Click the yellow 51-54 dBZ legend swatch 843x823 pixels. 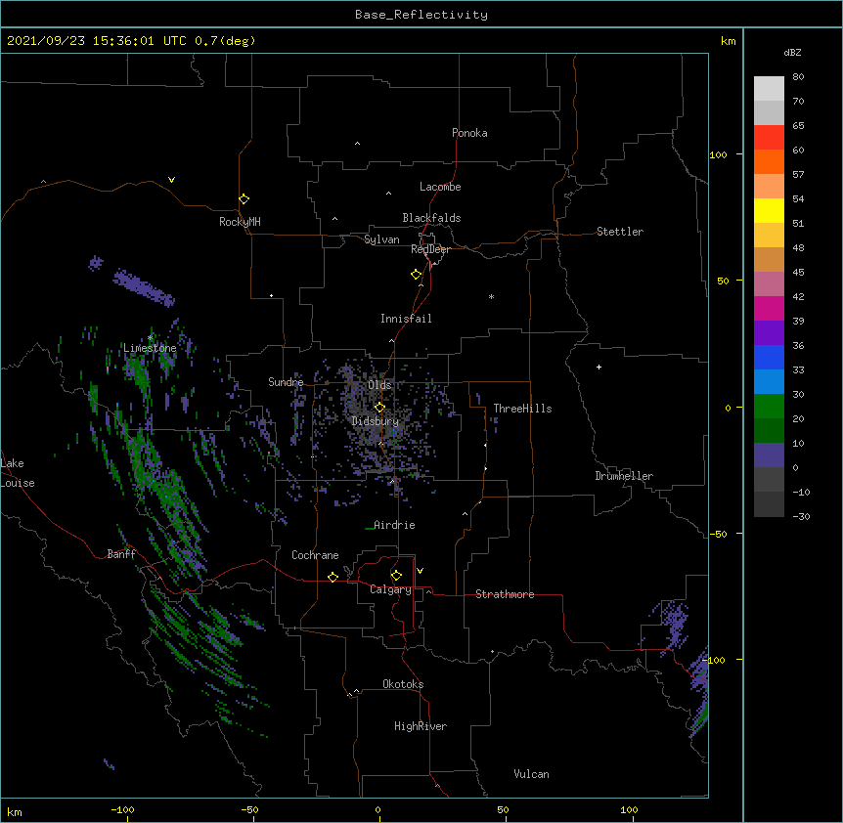tap(769, 210)
